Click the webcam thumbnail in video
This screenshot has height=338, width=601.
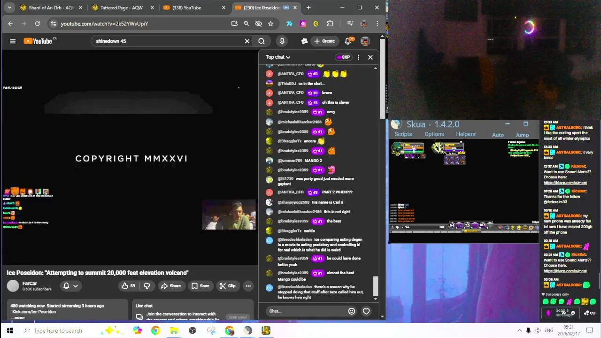pos(229,215)
